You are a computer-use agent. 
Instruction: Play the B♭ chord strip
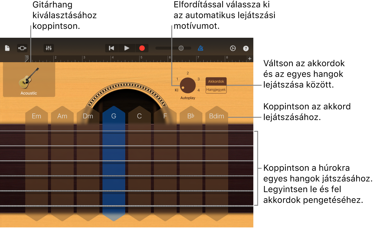(x=191, y=163)
